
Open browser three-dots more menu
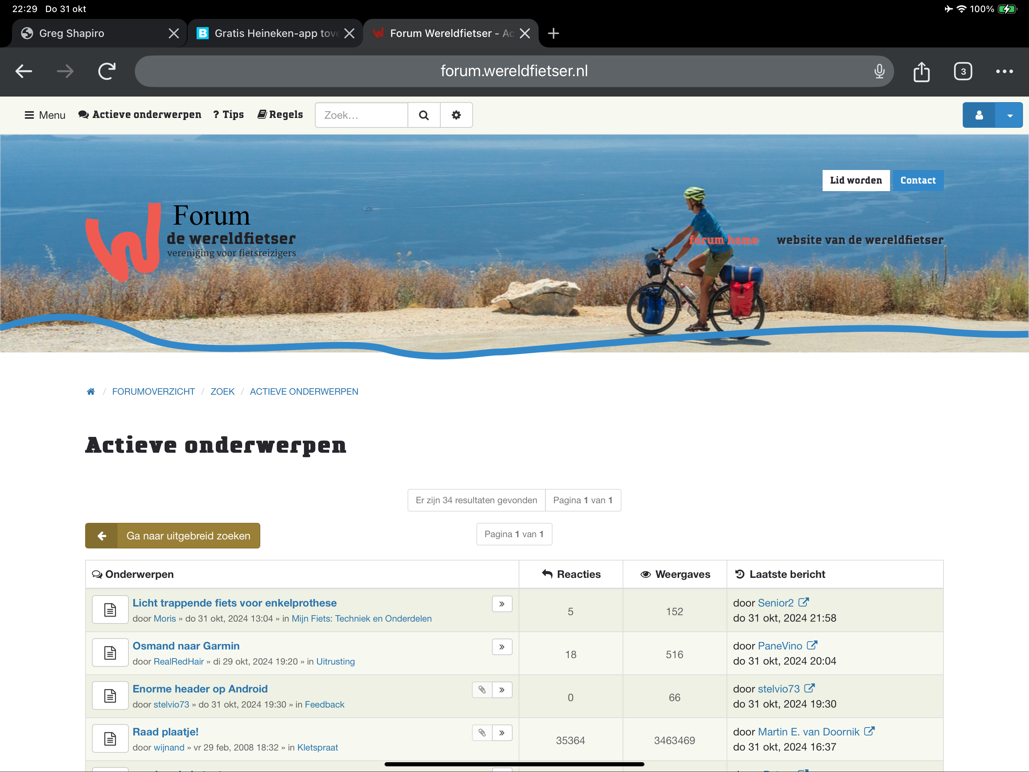(x=1004, y=71)
